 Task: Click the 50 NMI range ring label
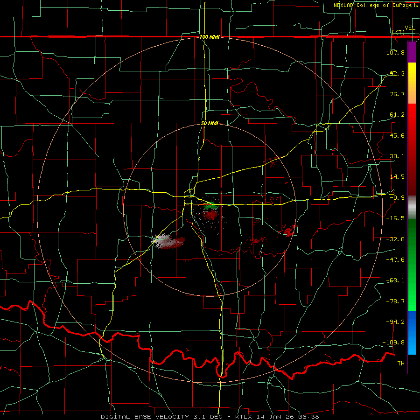pos(210,123)
